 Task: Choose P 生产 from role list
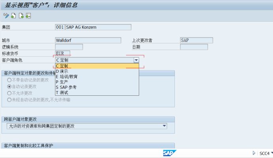(x=97, y=82)
